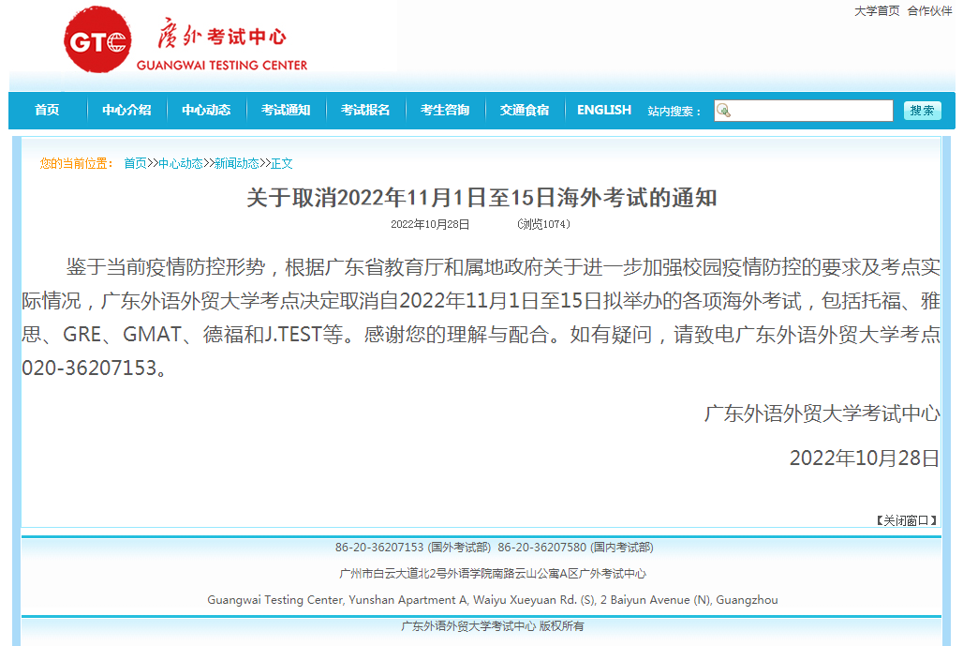Click the GTC red circle logo
The image size is (963, 646).
[x=97, y=39]
